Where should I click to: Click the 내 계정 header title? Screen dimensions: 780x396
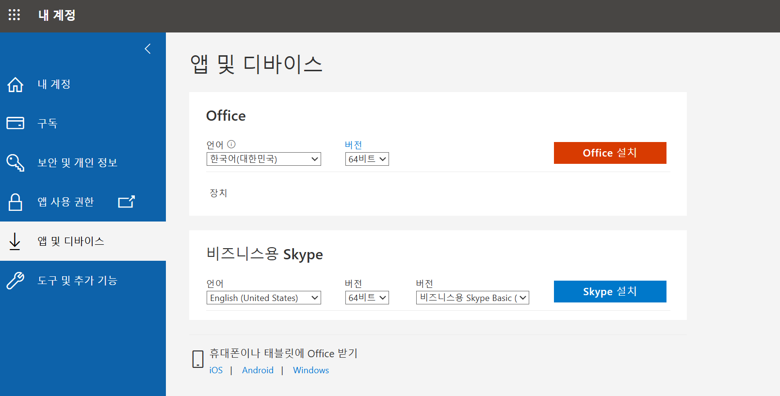pos(57,15)
